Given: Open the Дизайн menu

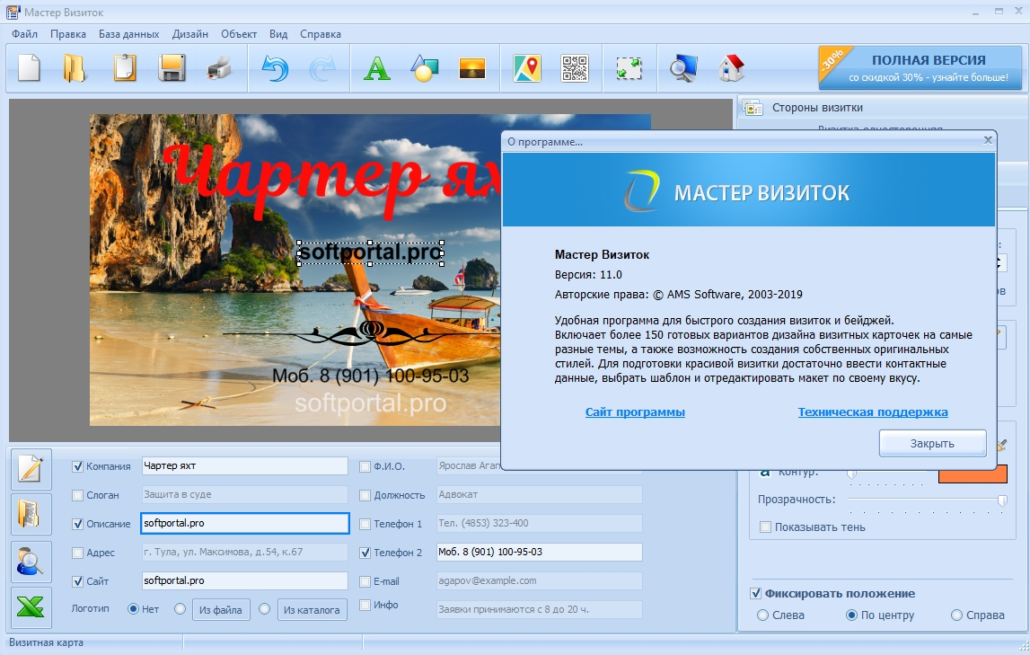Looking at the screenshot, I should (190, 34).
